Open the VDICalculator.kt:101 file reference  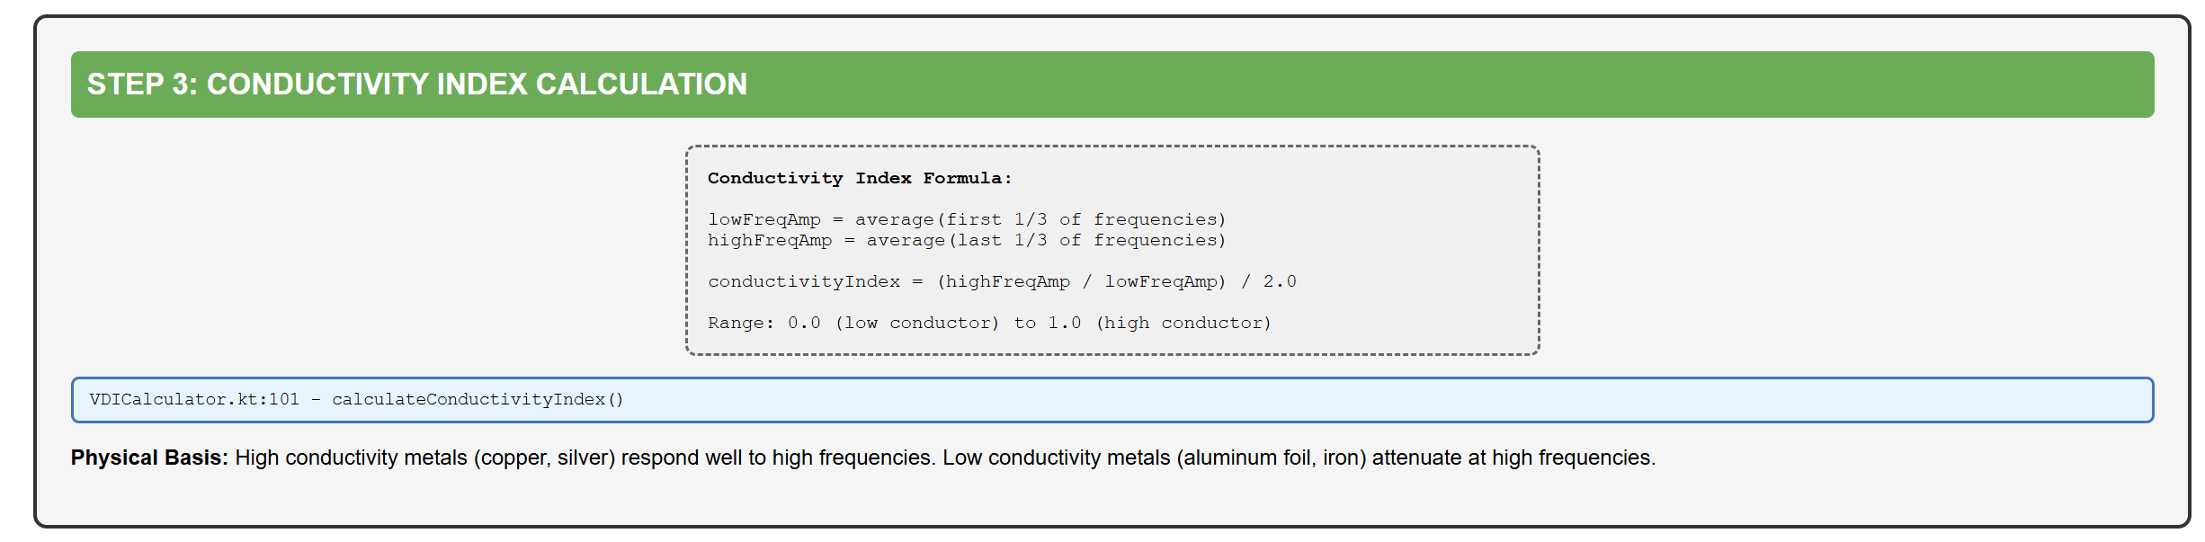[x=193, y=399]
